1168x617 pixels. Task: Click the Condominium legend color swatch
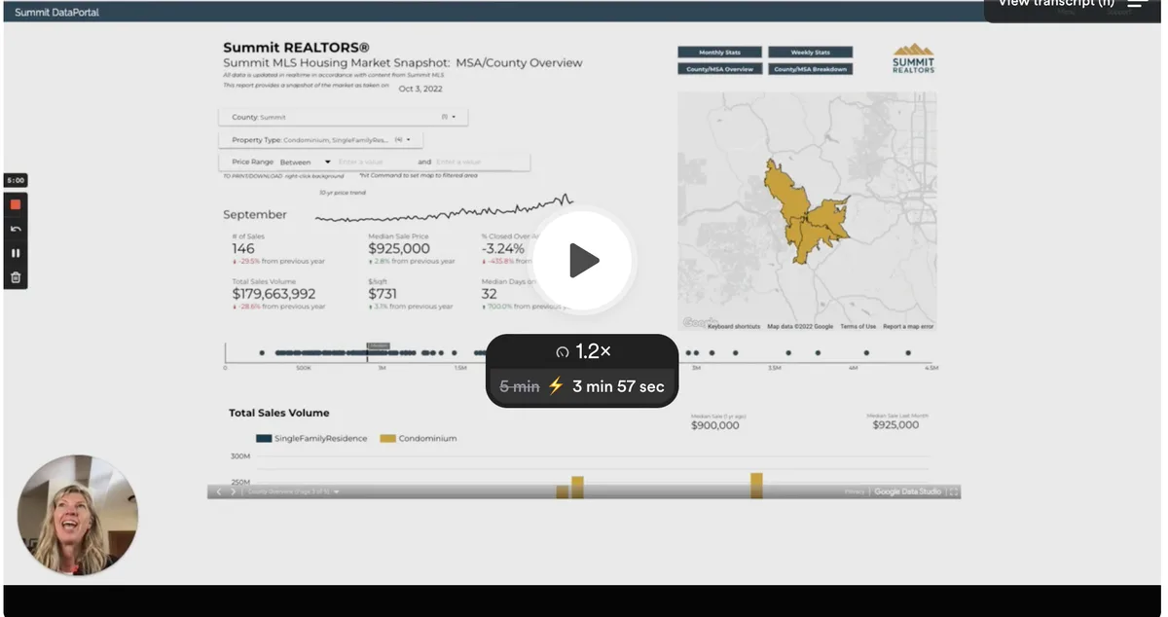coord(387,439)
